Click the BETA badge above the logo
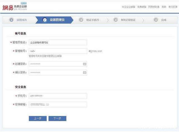The width and height of the screenshot is (179, 132). click(x=23, y=3)
